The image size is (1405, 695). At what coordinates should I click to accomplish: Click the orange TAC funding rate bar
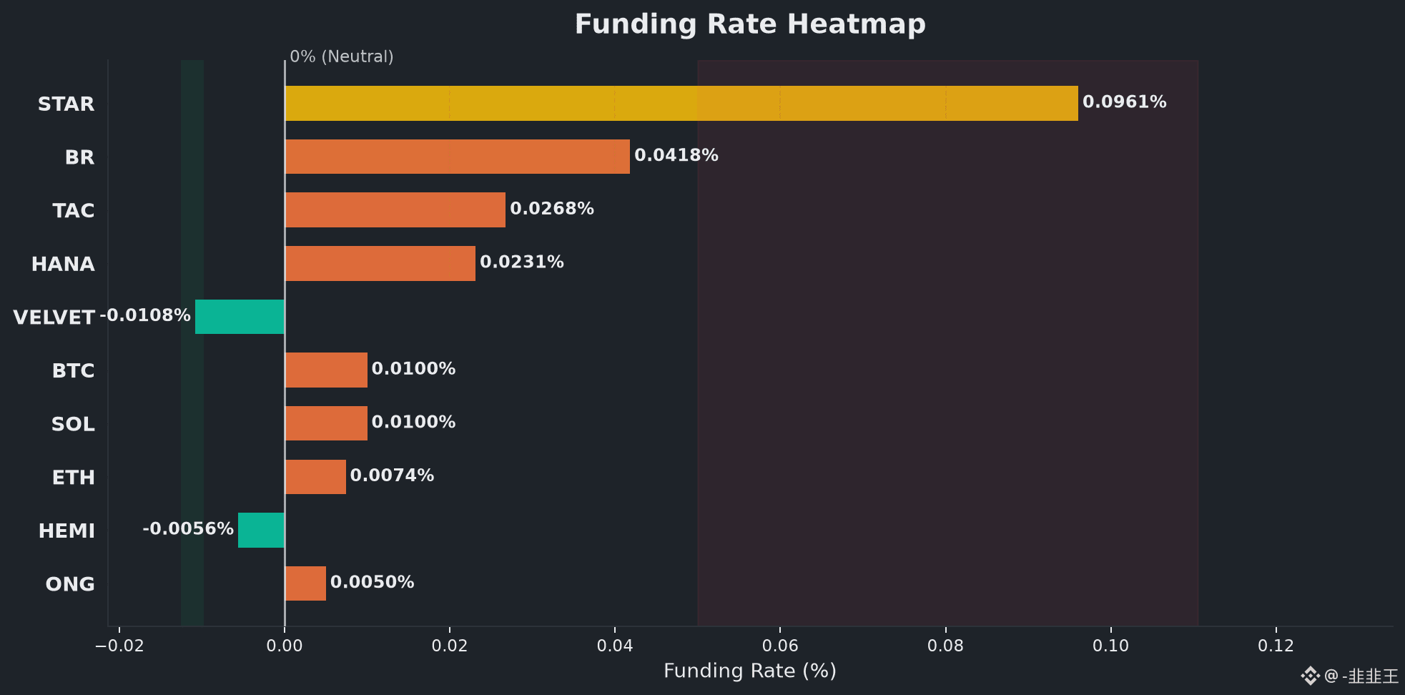click(395, 210)
